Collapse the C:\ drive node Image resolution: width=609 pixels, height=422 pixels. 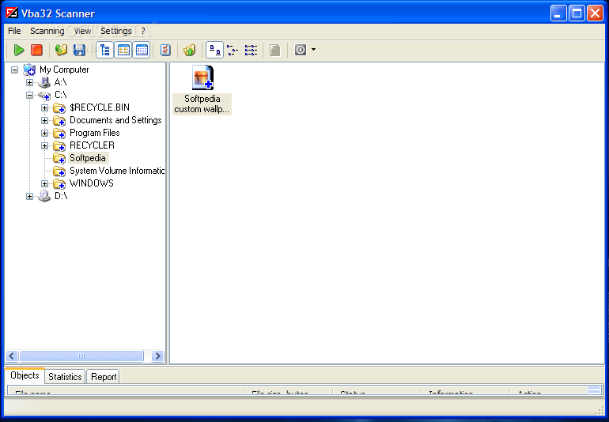pyautogui.click(x=29, y=95)
